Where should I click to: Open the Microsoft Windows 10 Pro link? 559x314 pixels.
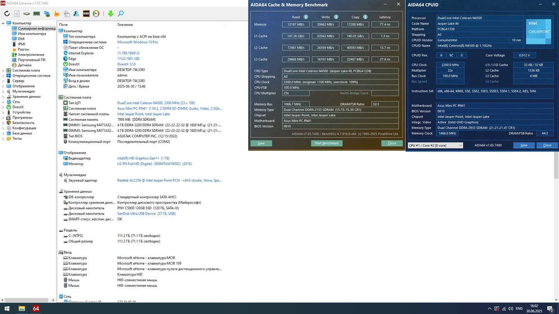coord(138,42)
